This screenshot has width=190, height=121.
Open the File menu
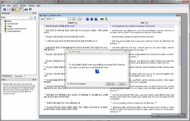coord(3,6)
